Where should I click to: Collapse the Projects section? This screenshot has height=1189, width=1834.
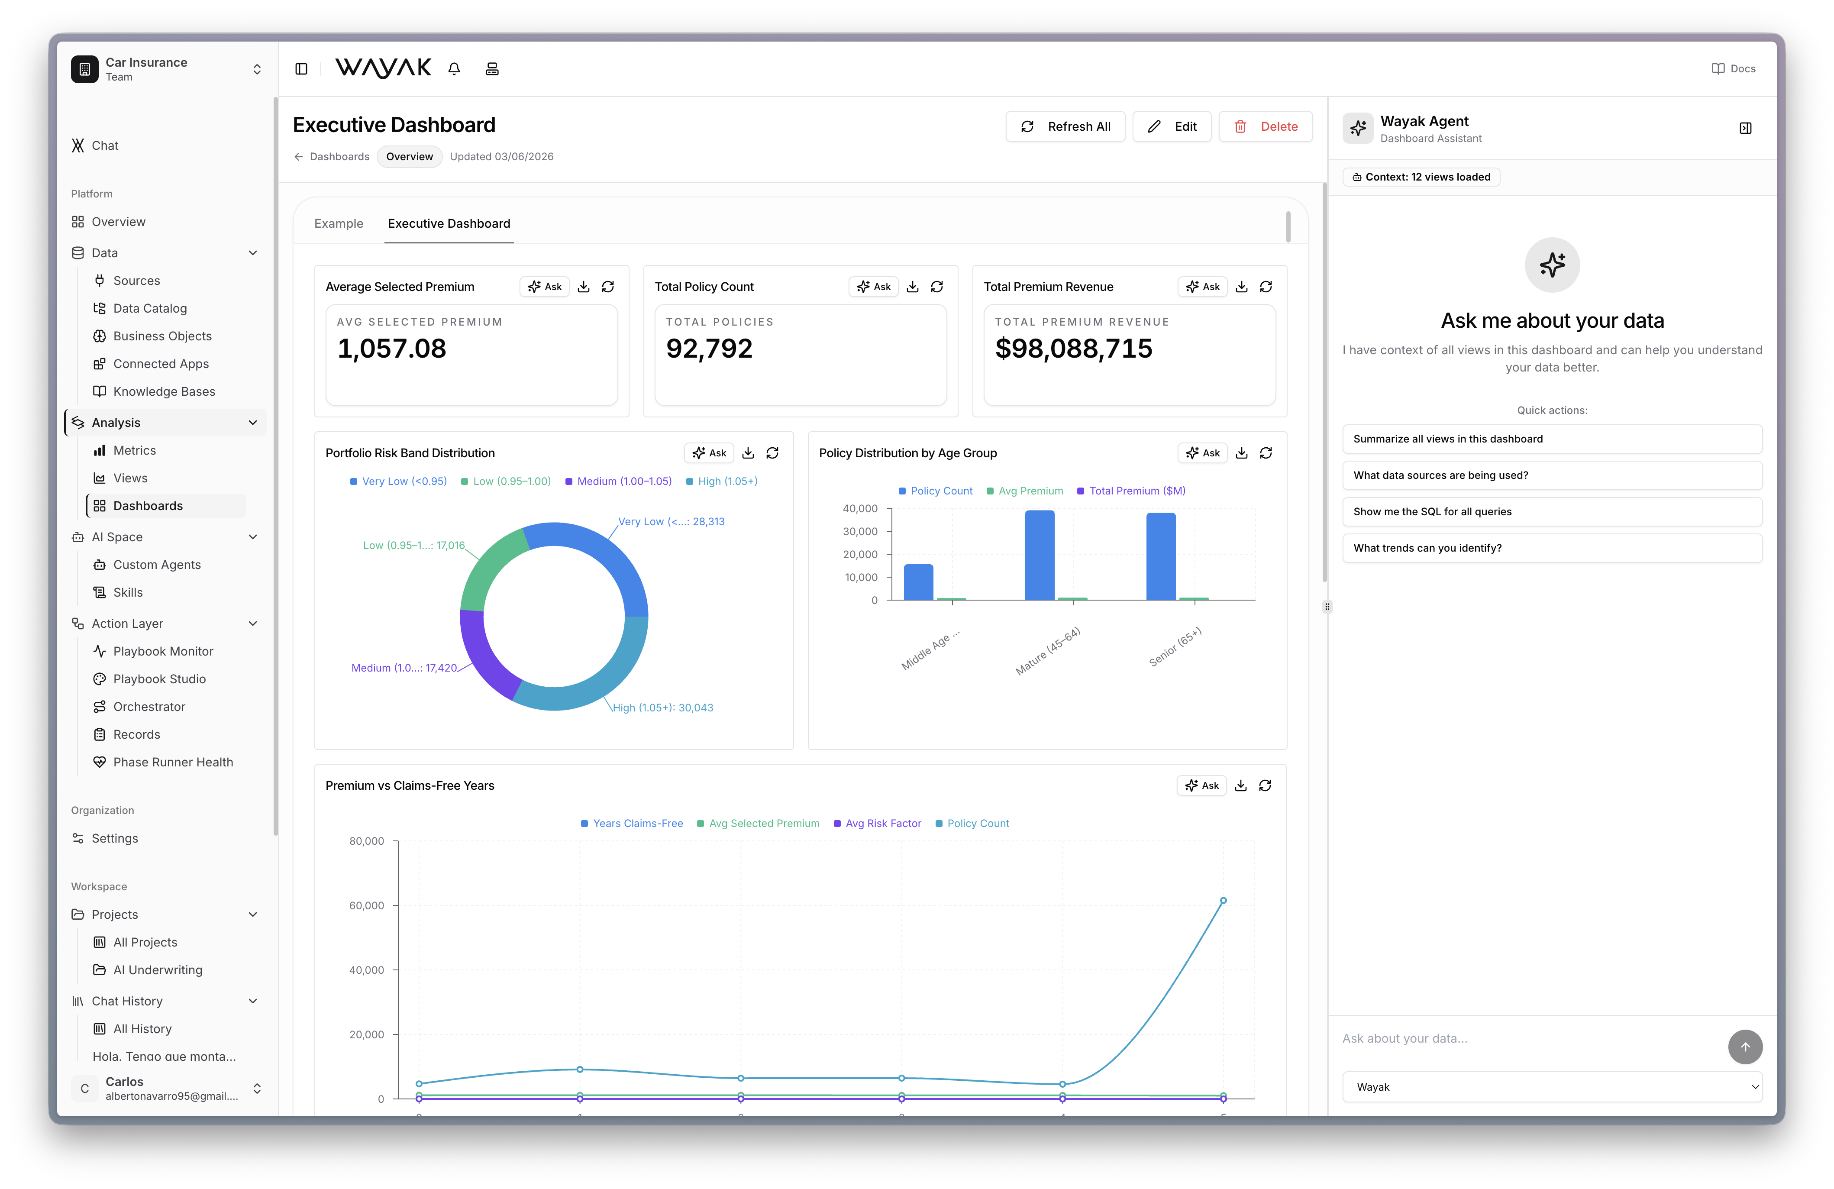[253, 914]
